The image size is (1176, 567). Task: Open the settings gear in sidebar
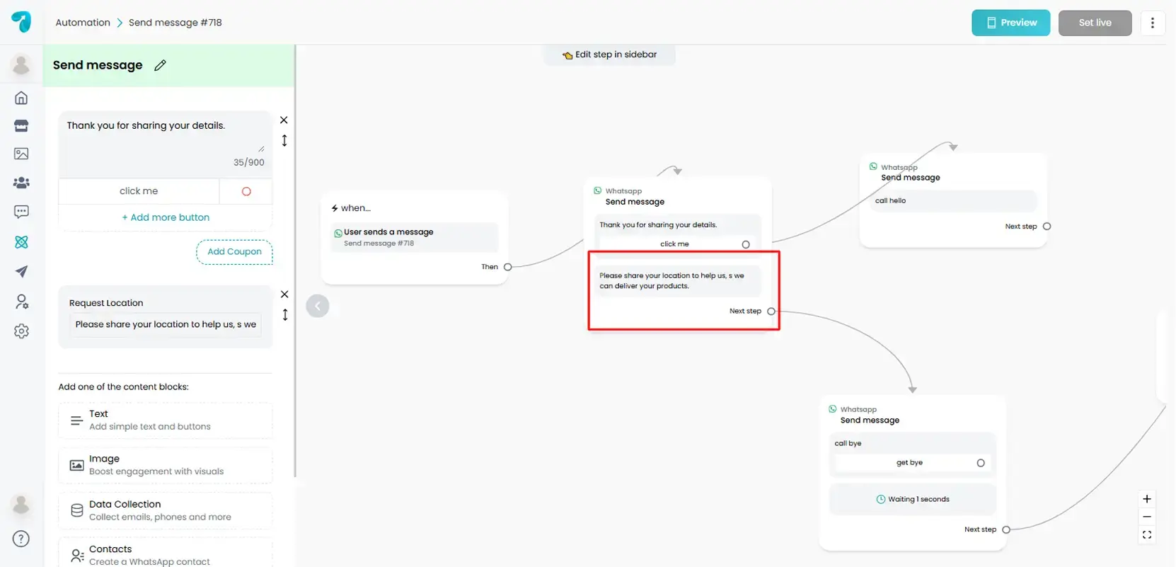coord(21,331)
